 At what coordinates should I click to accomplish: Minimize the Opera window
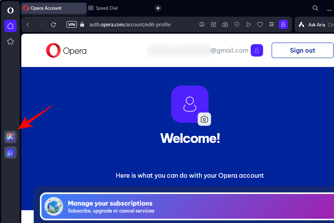pos(329,10)
